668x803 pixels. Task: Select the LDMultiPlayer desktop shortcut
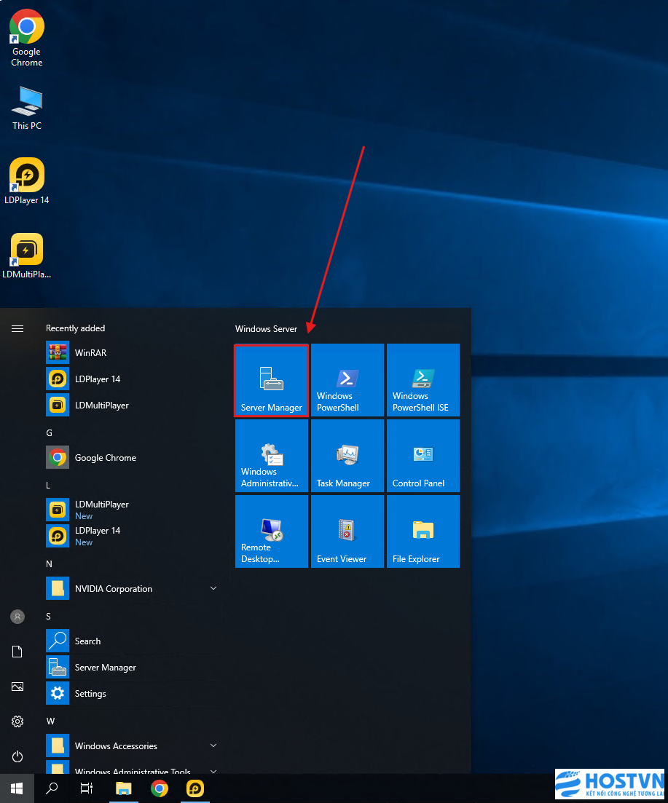pos(27,256)
